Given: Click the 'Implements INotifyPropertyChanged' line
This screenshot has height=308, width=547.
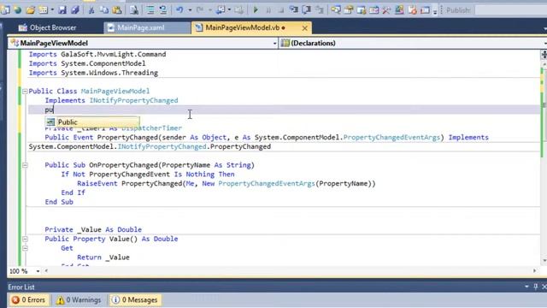Looking at the screenshot, I should (111, 100).
